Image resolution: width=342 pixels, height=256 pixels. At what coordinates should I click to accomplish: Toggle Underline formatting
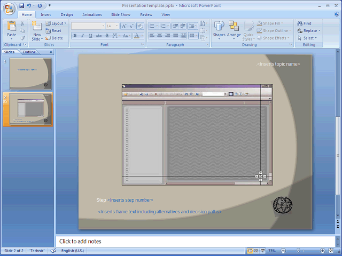coord(90,36)
